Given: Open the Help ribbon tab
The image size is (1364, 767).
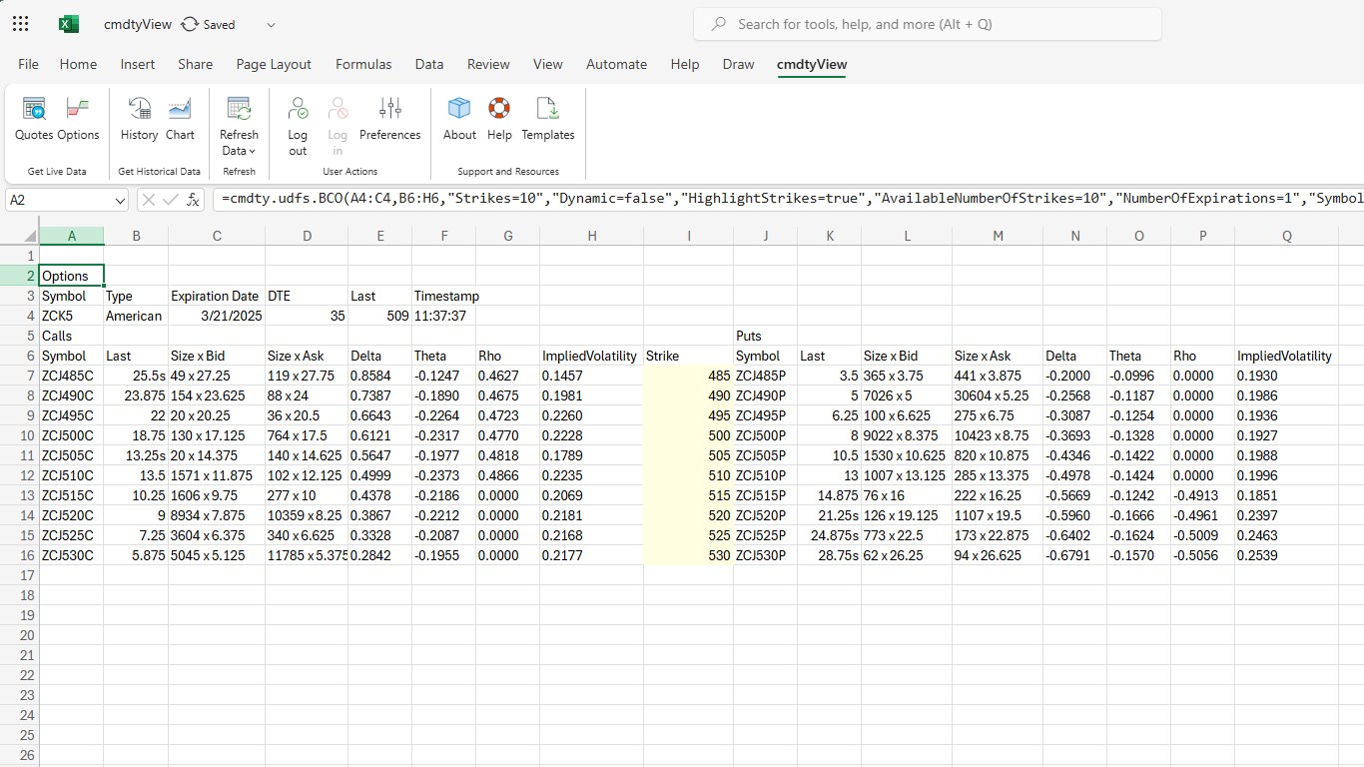Looking at the screenshot, I should coord(685,64).
